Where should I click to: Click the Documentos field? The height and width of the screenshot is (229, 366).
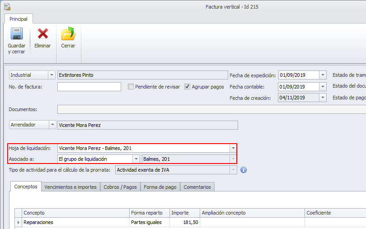212,109
